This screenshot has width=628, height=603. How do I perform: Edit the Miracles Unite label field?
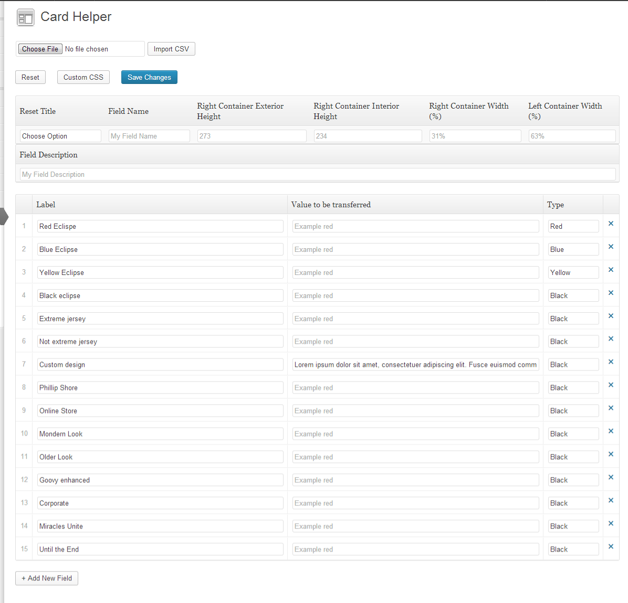(160, 526)
